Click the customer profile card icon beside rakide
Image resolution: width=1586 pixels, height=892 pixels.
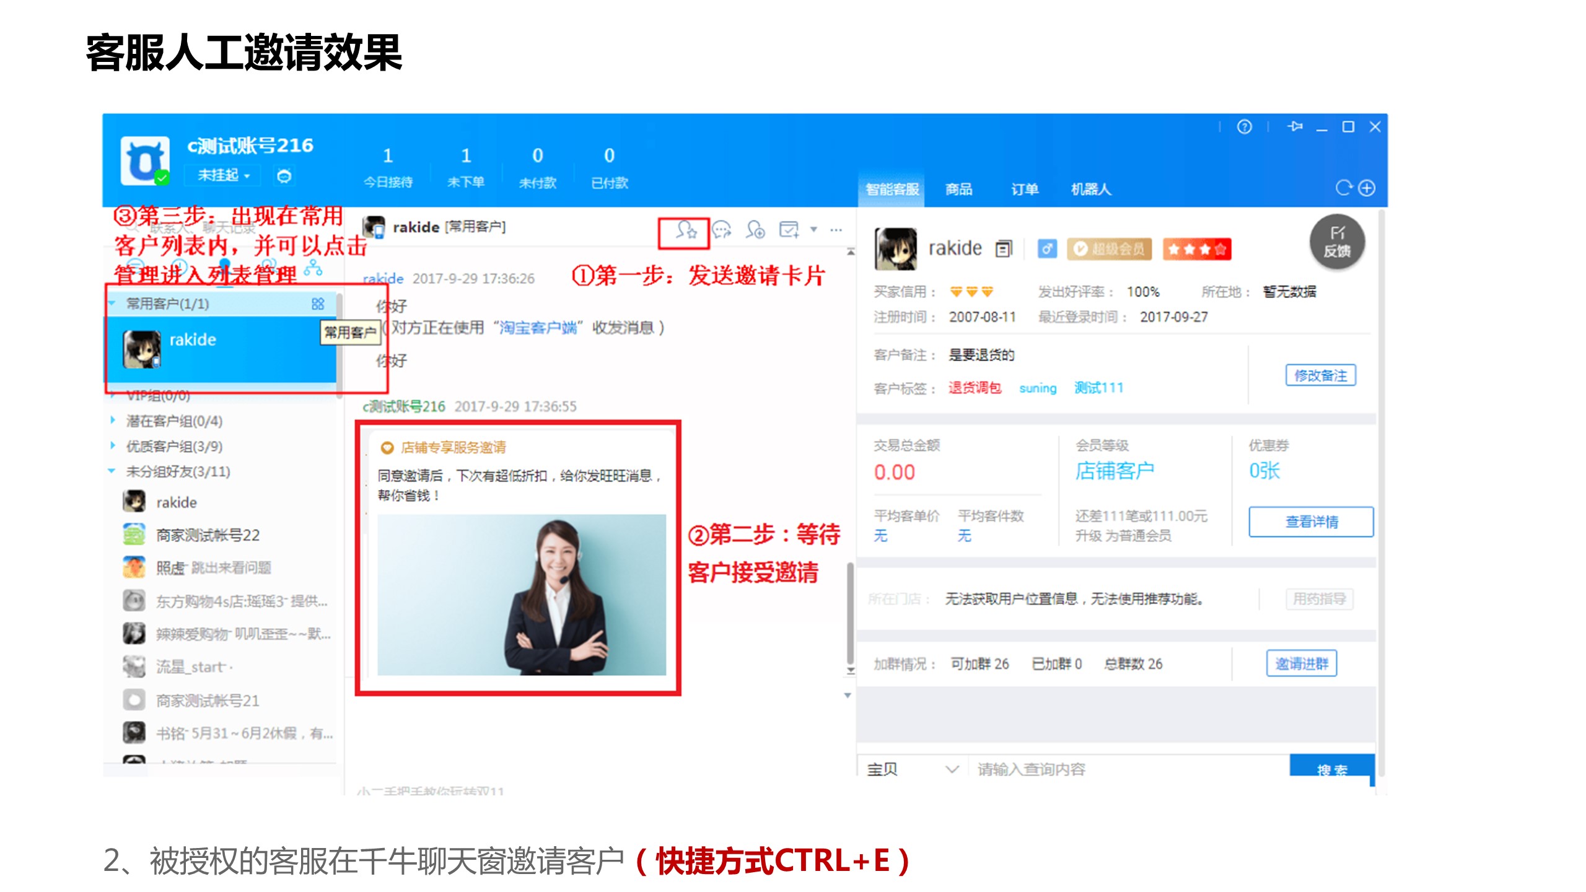click(1004, 249)
